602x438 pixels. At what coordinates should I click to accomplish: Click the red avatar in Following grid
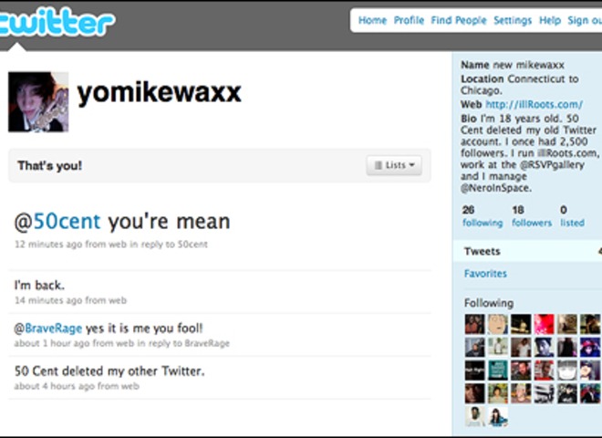point(544,324)
